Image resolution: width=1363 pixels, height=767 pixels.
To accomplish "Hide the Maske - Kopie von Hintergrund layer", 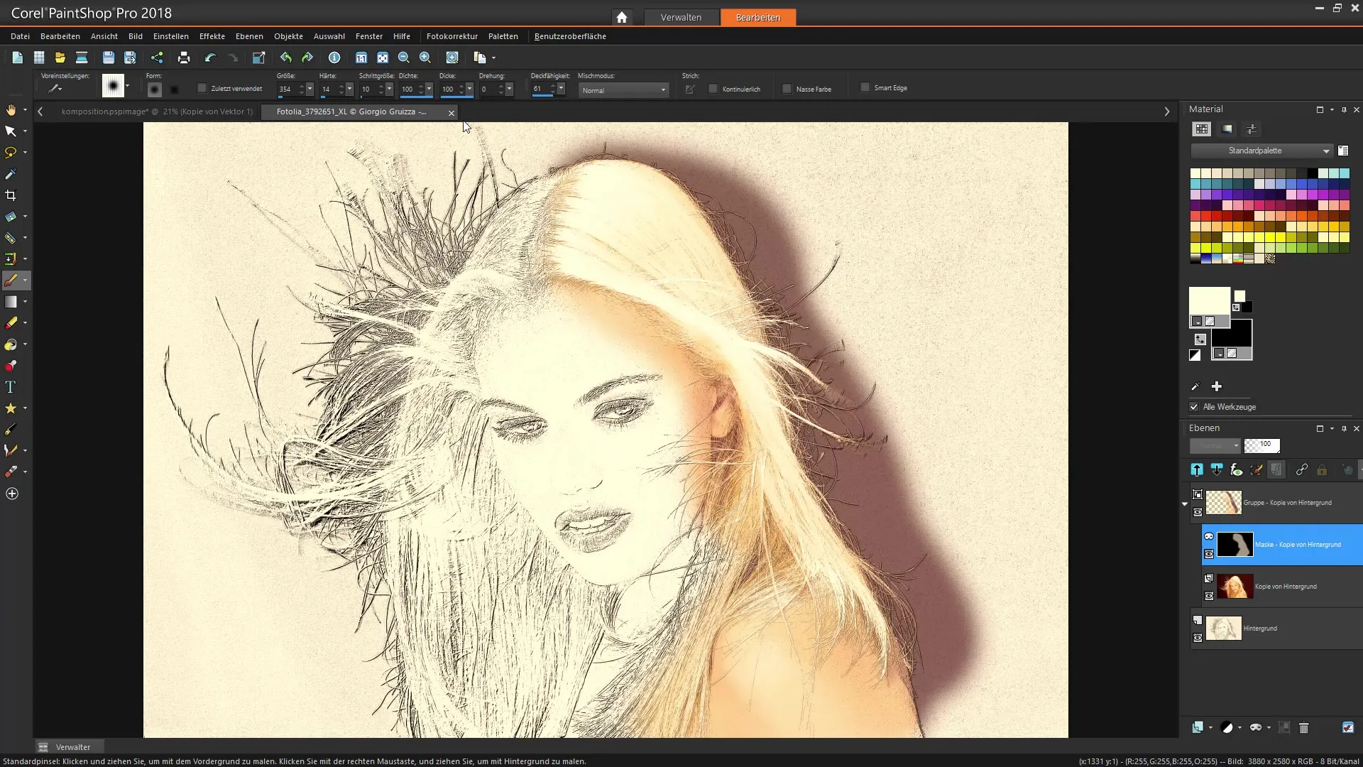I will tap(1209, 554).
